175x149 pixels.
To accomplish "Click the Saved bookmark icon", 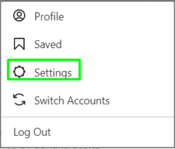I will pos(19,44).
